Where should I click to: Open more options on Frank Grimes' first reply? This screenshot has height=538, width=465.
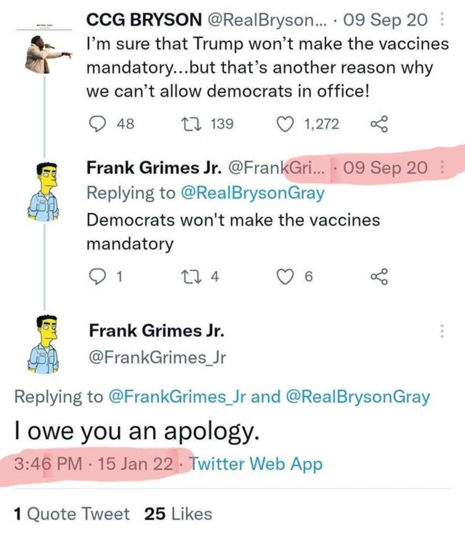pos(442,168)
